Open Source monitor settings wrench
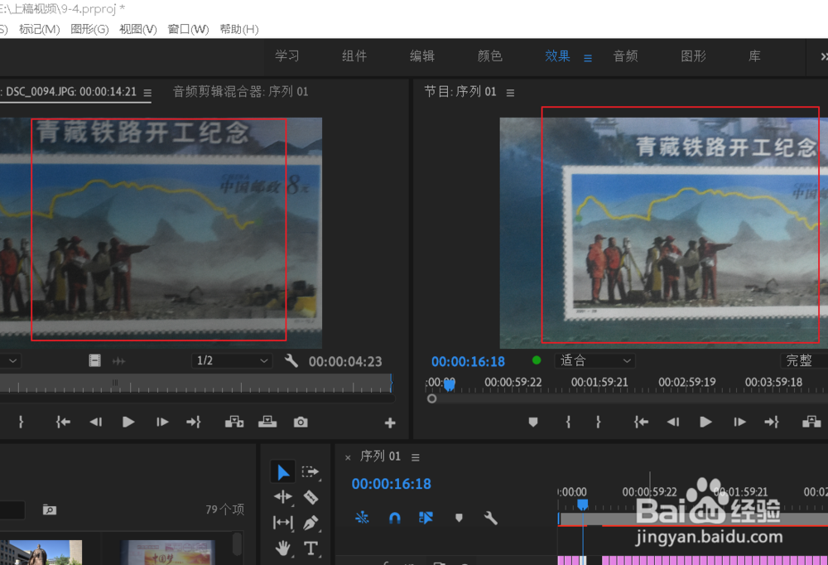This screenshot has height=565, width=828. (x=291, y=360)
